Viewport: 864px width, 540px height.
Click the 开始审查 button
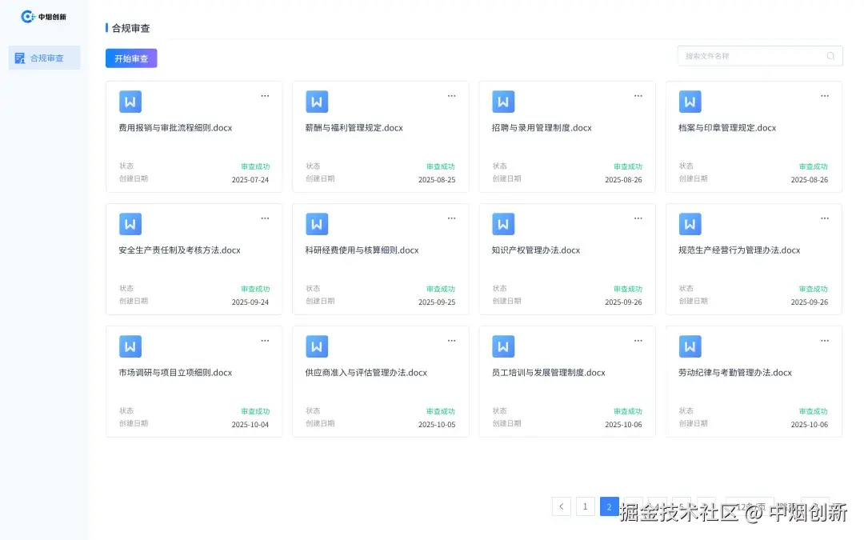click(130, 58)
